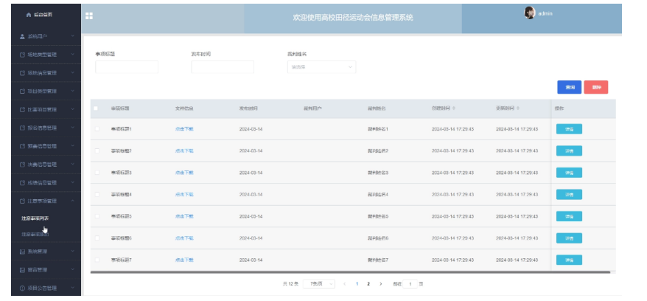
Task: Check the box for row 事项标题5
Action: (x=97, y=216)
